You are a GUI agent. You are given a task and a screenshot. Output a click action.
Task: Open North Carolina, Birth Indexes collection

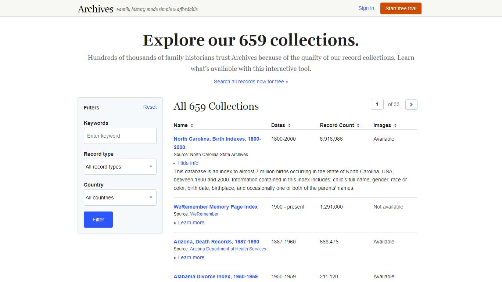[x=218, y=143]
